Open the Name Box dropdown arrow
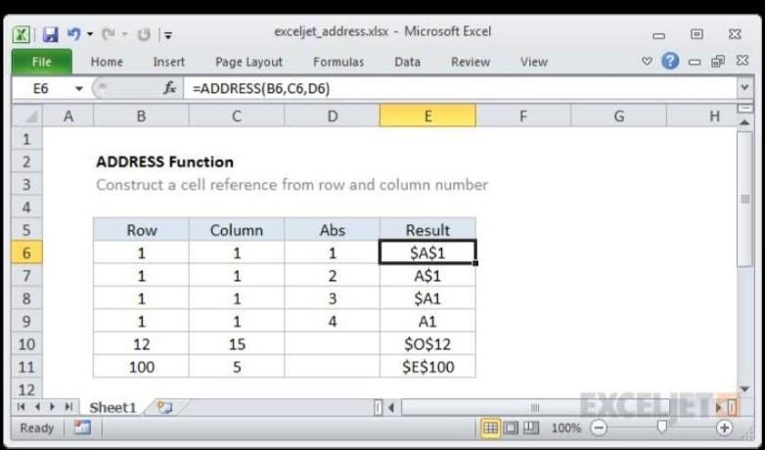 (79, 88)
